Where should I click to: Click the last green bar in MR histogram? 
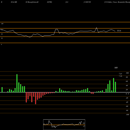(115, 87)
